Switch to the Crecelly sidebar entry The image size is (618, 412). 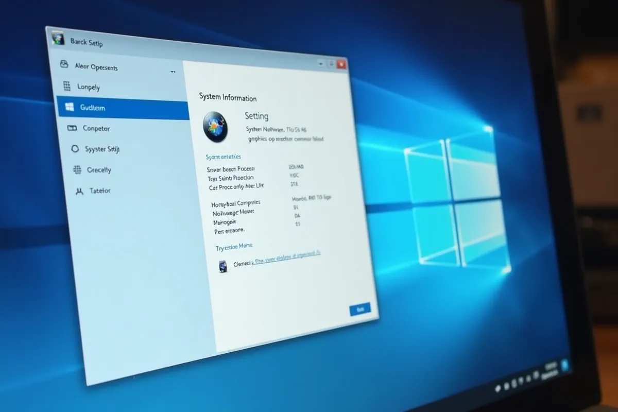[99, 170]
